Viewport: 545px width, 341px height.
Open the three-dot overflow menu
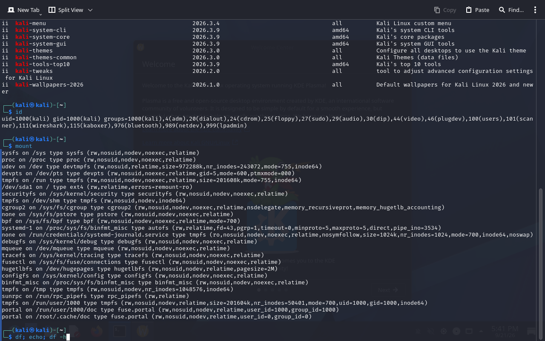click(x=535, y=10)
